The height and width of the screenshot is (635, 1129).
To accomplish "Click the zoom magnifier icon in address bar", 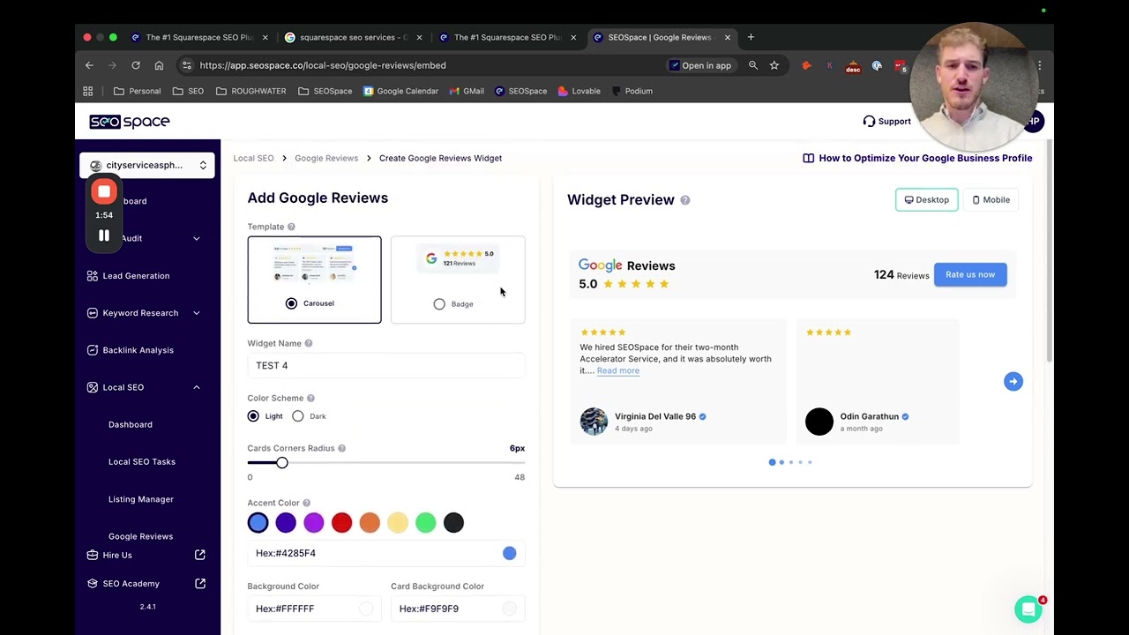I will pyautogui.click(x=753, y=65).
